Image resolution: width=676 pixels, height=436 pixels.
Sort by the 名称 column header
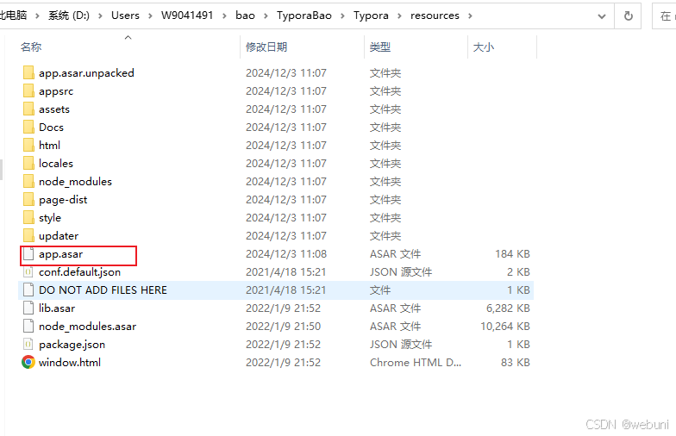[x=31, y=47]
